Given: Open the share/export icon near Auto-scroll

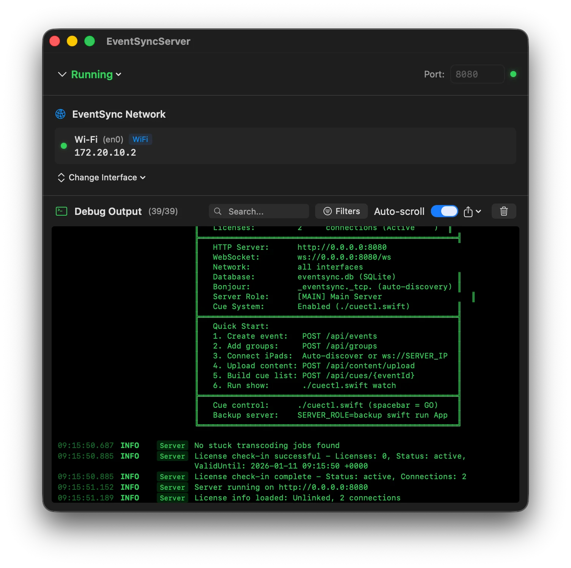Looking at the screenshot, I should (468, 211).
